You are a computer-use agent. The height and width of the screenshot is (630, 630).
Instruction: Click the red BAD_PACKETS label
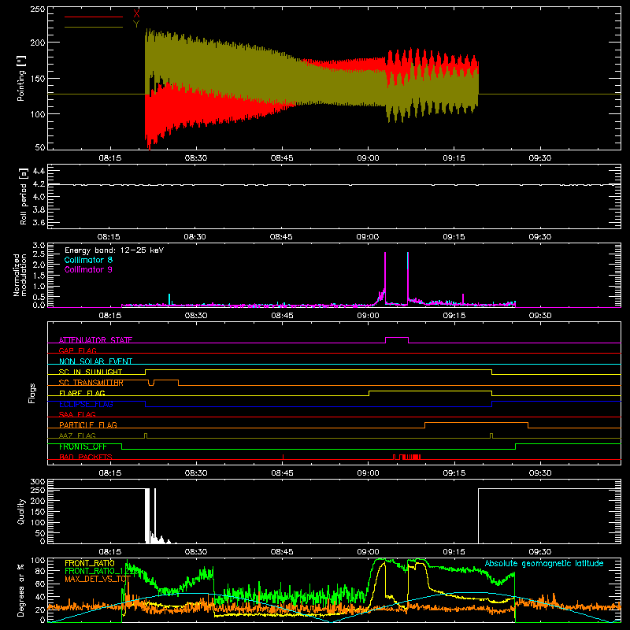tap(86, 457)
